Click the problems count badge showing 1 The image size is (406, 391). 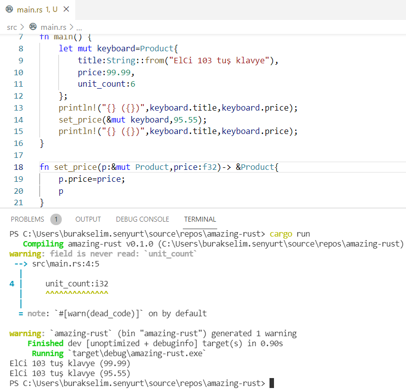coord(56,219)
